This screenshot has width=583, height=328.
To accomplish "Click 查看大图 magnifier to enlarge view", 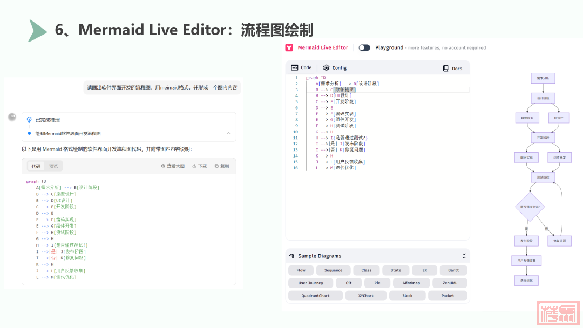I will [x=163, y=166].
